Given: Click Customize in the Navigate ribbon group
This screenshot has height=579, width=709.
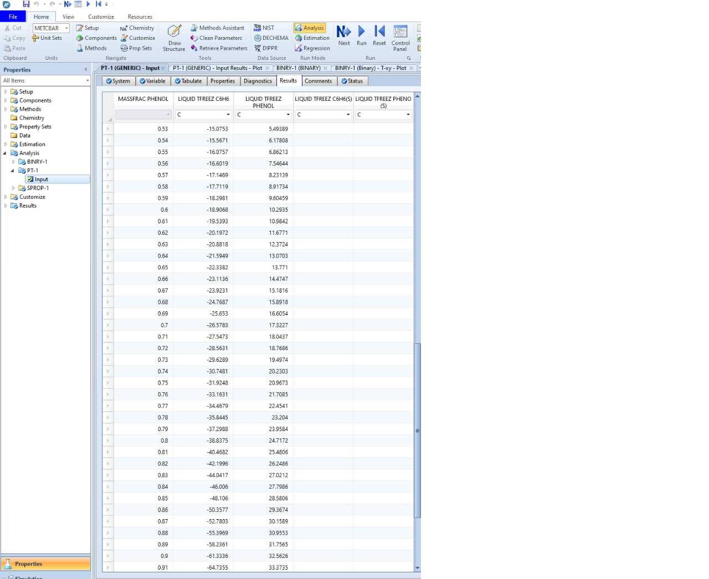Looking at the screenshot, I should coord(138,38).
